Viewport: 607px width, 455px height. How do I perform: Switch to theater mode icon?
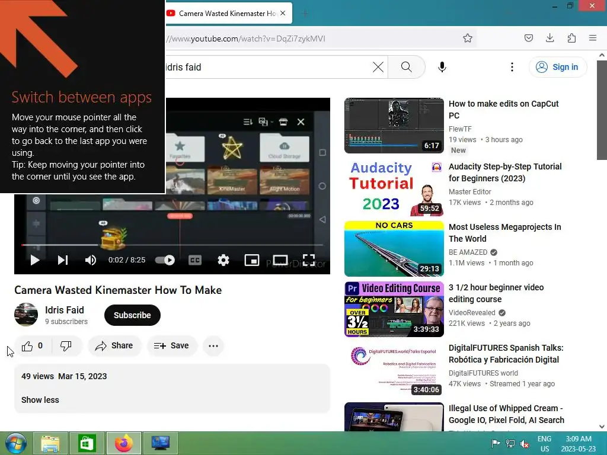[x=280, y=260]
